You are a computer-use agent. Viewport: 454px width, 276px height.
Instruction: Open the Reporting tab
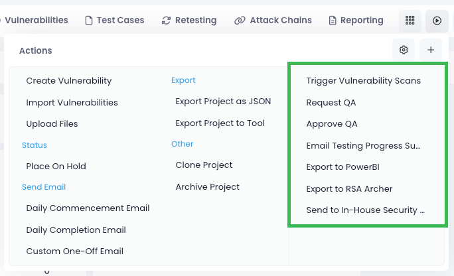355,21
